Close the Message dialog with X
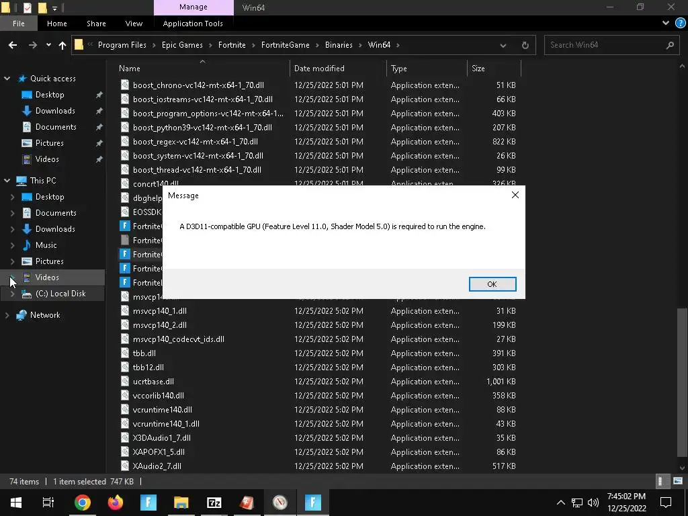Image resolution: width=688 pixels, height=516 pixels. 515,195
